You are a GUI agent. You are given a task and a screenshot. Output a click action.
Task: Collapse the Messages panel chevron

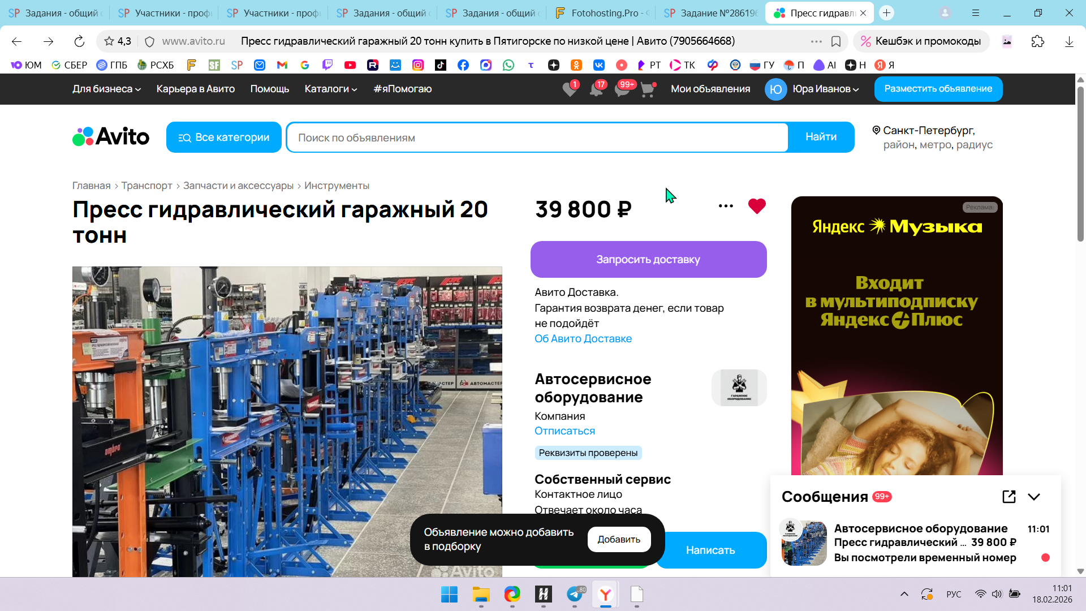(x=1034, y=497)
